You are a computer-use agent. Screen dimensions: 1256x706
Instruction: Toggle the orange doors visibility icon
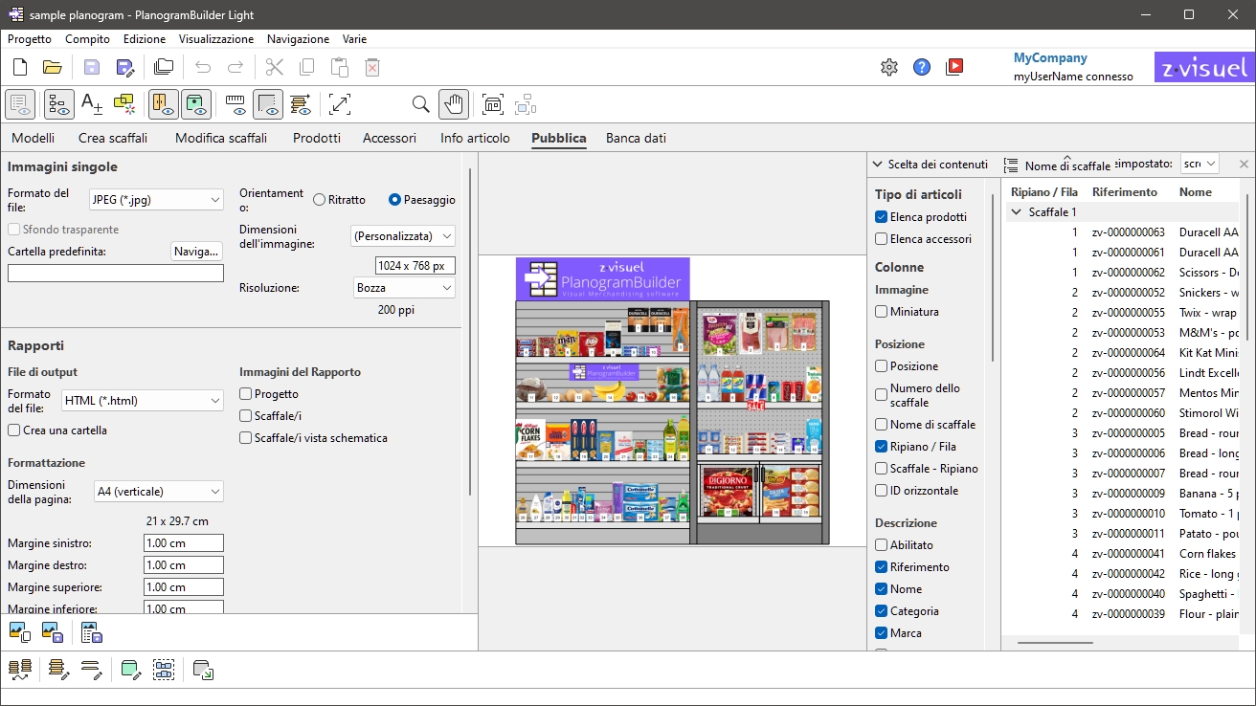pyautogui.click(x=164, y=104)
